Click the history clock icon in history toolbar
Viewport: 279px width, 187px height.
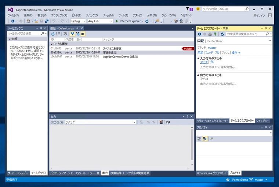65,34
